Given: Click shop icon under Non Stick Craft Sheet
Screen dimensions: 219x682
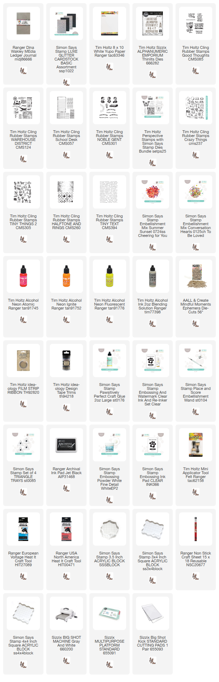Looking at the screenshot, I should tap(196, 576).
